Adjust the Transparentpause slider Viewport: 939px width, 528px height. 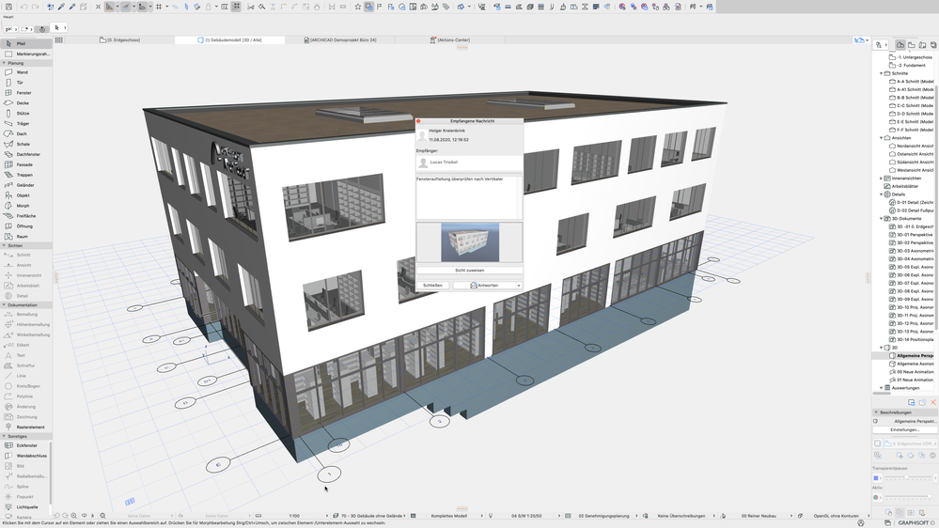pos(908,477)
